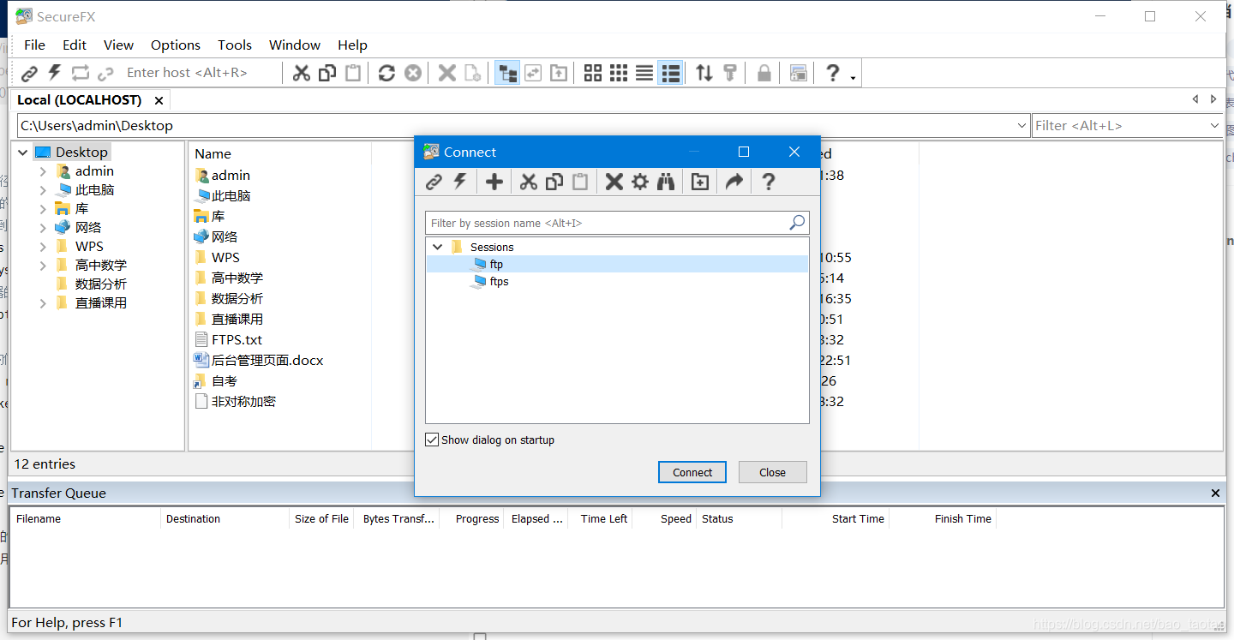The width and height of the screenshot is (1234, 640).
Task: Click the Quick Connect lightning icon in main toolbar
Action: tap(55, 73)
